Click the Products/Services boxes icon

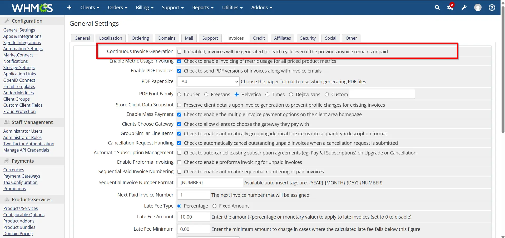[7, 200]
